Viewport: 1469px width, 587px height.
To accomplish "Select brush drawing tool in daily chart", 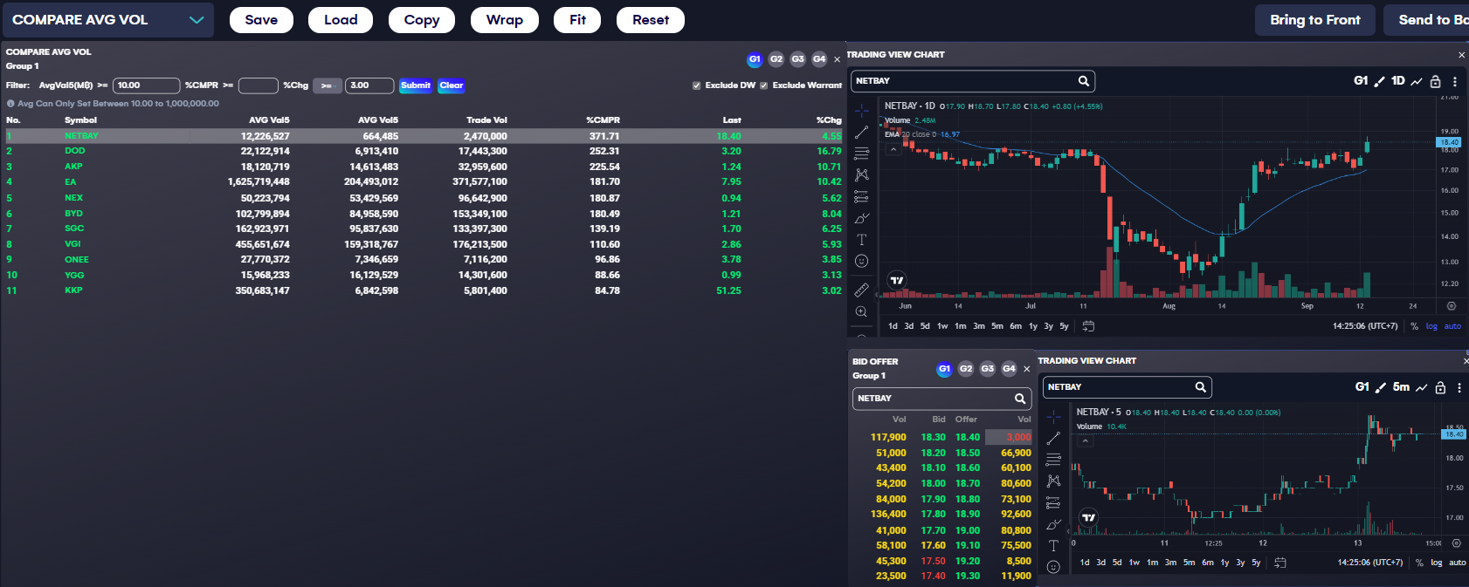I will [x=861, y=218].
